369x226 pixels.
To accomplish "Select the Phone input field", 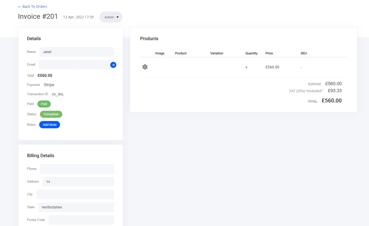I will 77,169.
